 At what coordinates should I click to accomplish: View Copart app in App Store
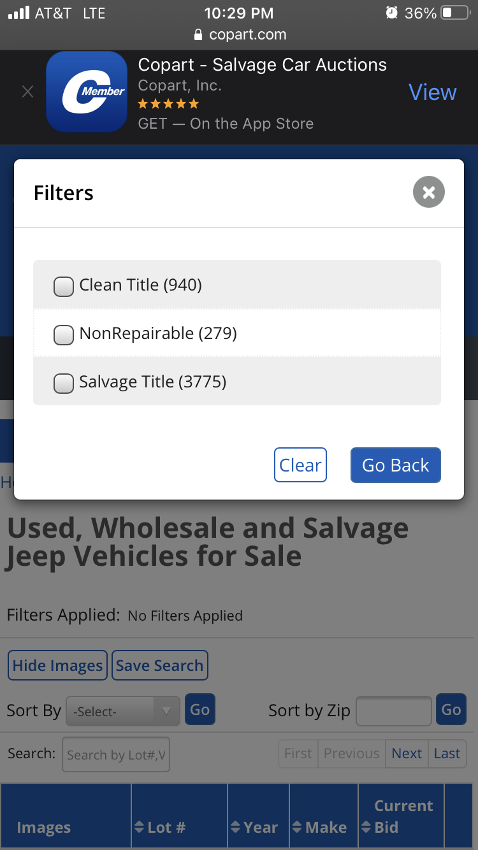click(433, 92)
